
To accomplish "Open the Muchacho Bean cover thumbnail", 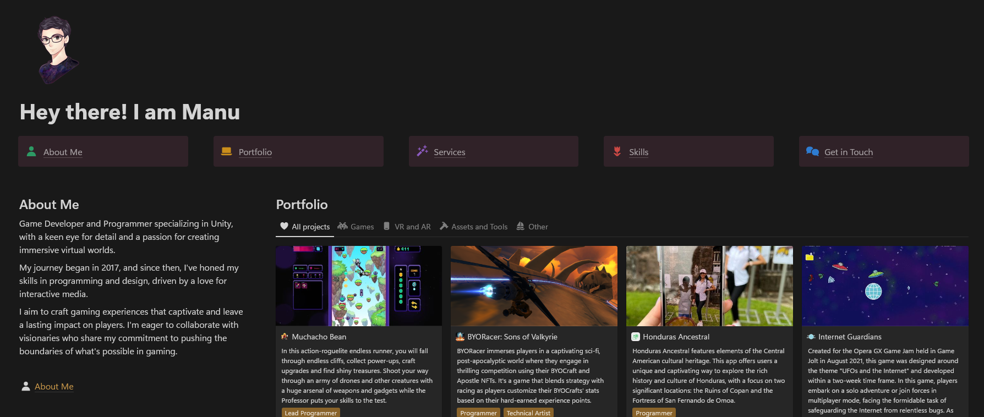I will (x=358, y=286).
